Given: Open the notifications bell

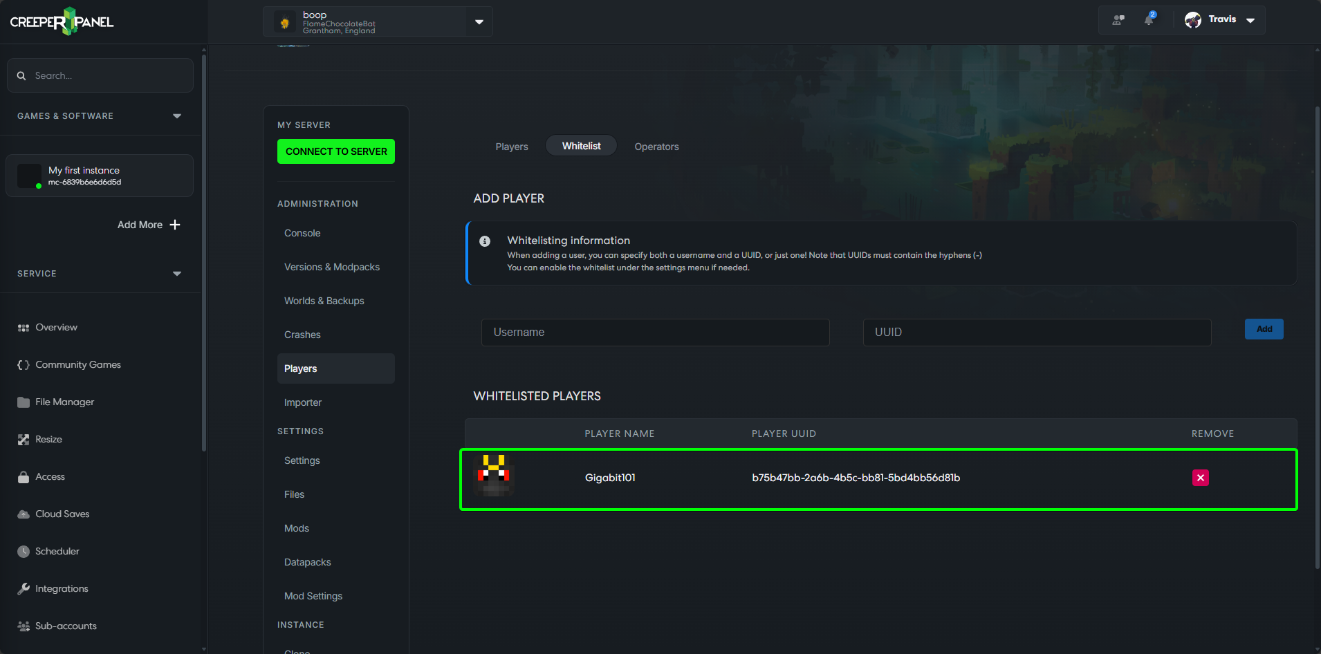Looking at the screenshot, I should click(x=1149, y=19).
